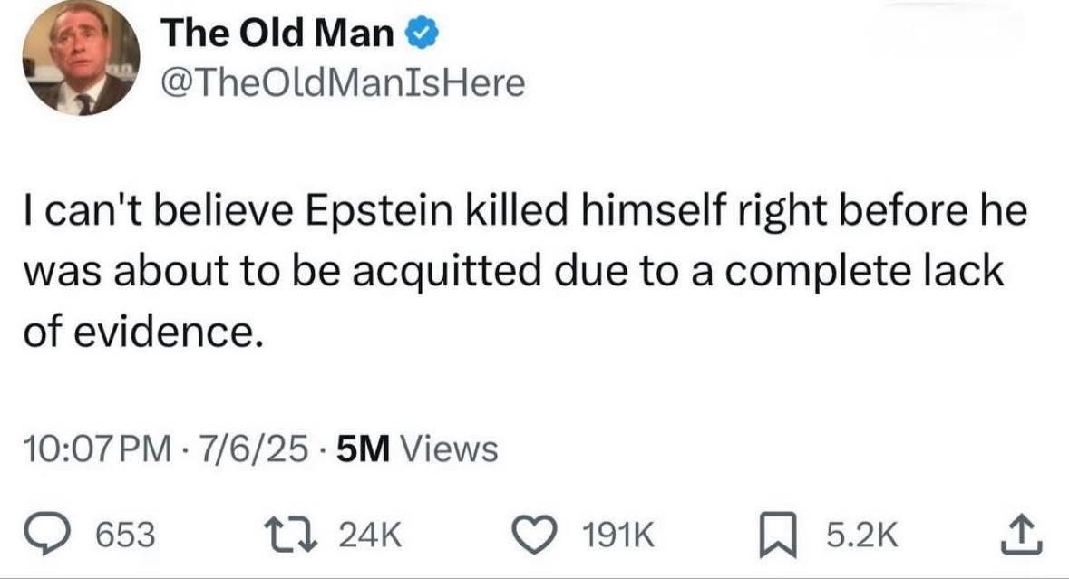This screenshot has width=1069, height=579.
Task: Open the @TheOldManIsHere handle link
Action: tap(343, 83)
